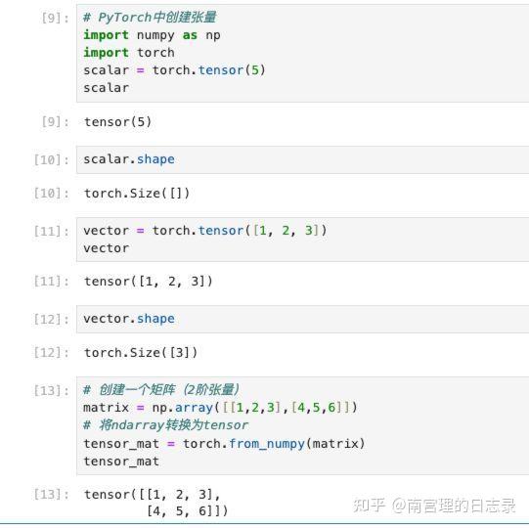
Task: Click the [12] prompt beside vector.shape
Action: point(51,319)
